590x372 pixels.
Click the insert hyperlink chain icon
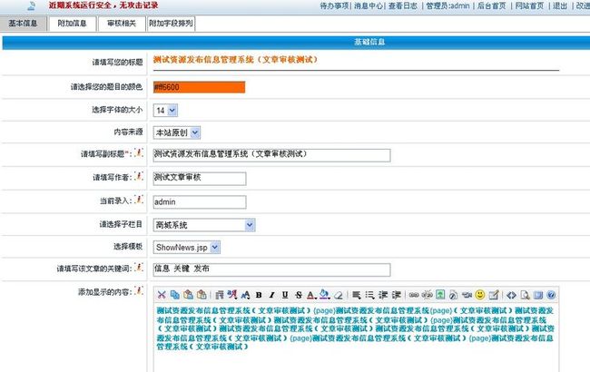(414, 295)
